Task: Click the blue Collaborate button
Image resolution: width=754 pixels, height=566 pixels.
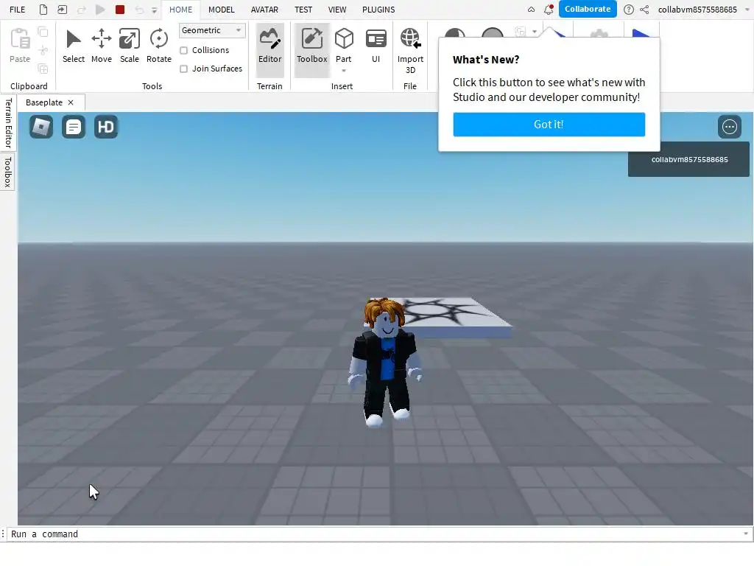Action: tap(588, 9)
